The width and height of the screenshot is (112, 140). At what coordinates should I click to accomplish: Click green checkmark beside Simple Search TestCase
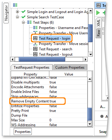click(23, 17)
